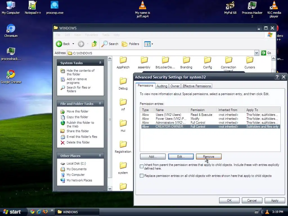The height and width of the screenshot is (216, 288).
Task: Click the Apply button
Action: 274,200
